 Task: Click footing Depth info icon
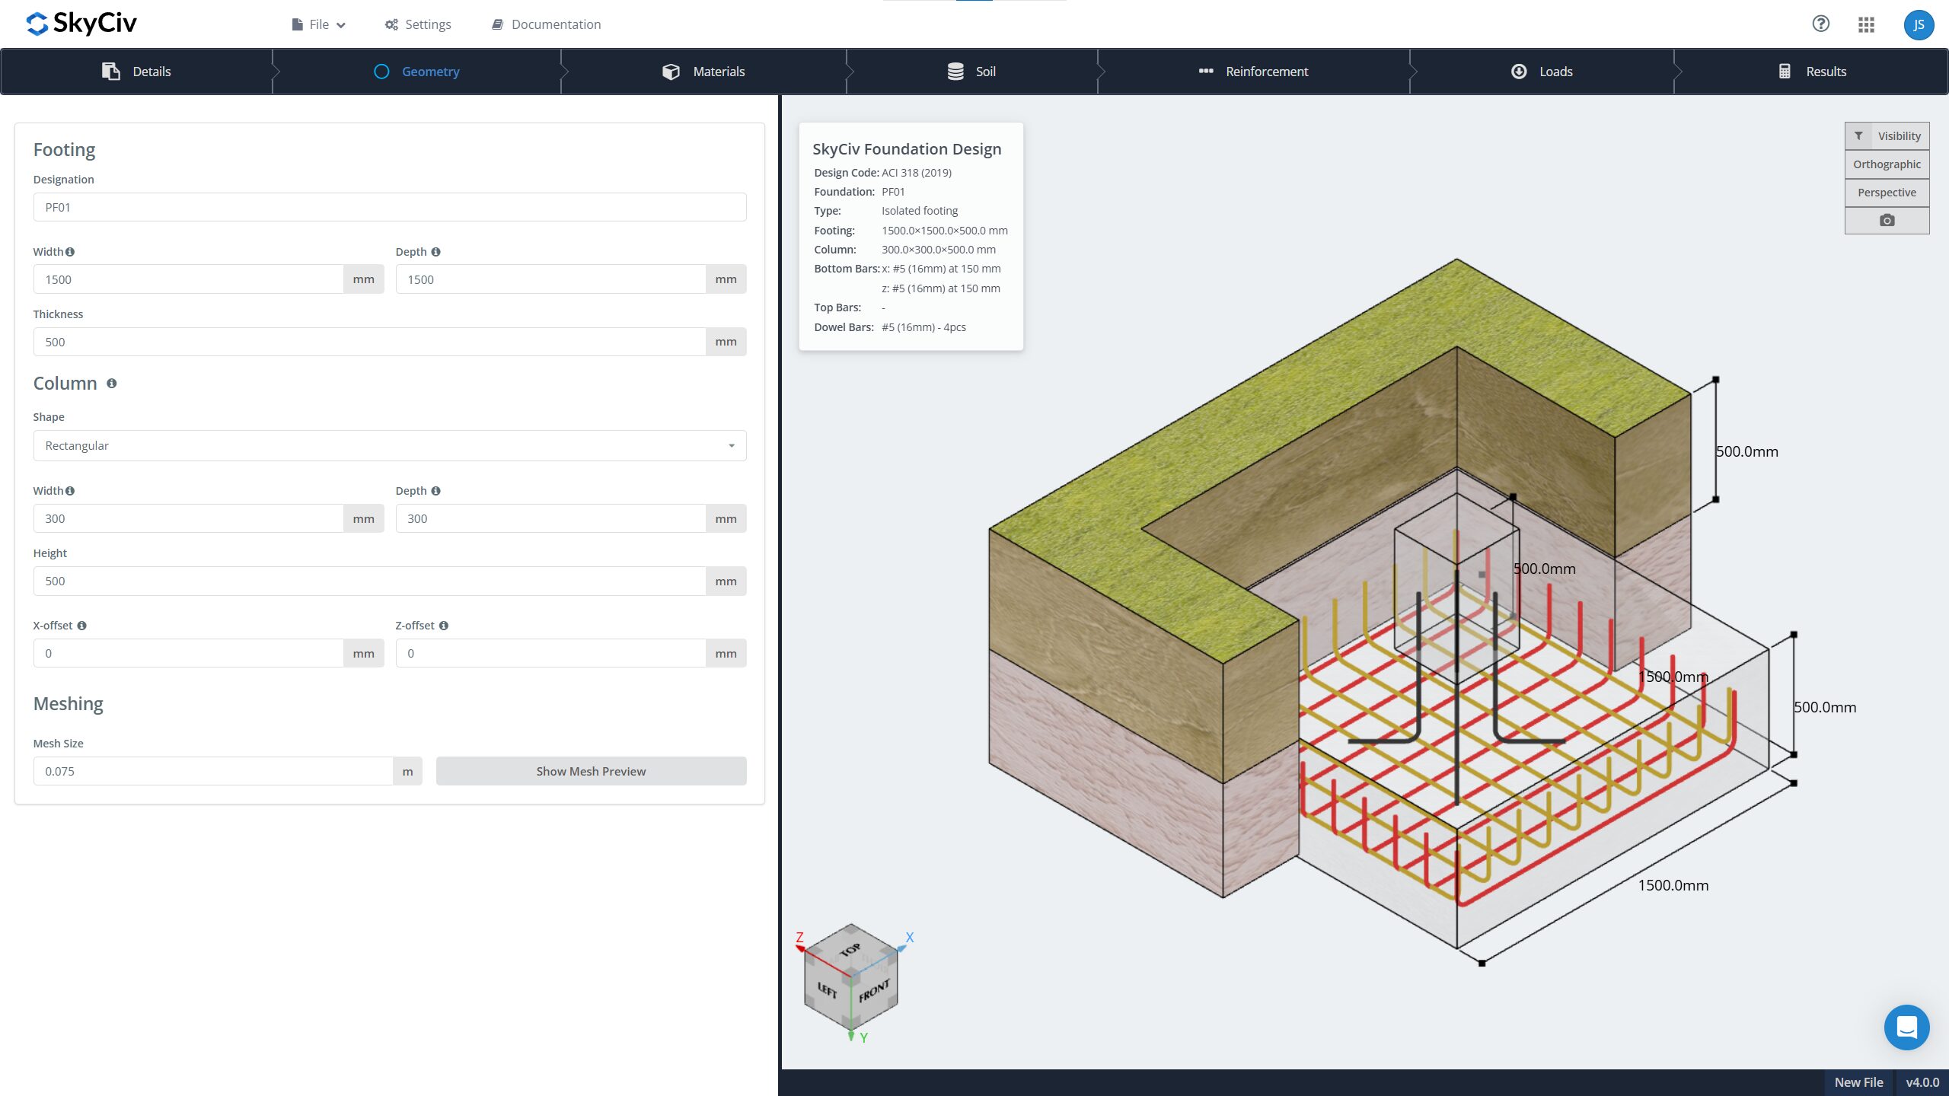point(435,252)
